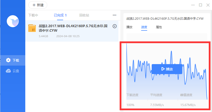Click the orange BT folder icon

(32, 28)
